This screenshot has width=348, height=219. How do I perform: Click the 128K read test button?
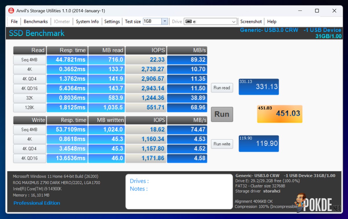click(30, 108)
